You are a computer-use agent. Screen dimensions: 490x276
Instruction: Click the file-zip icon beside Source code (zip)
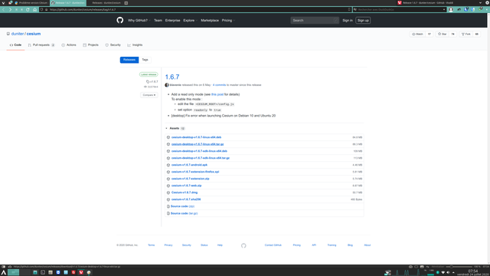(168, 206)
